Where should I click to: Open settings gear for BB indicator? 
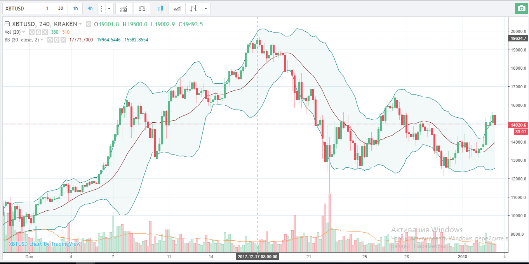coord(56,39)
